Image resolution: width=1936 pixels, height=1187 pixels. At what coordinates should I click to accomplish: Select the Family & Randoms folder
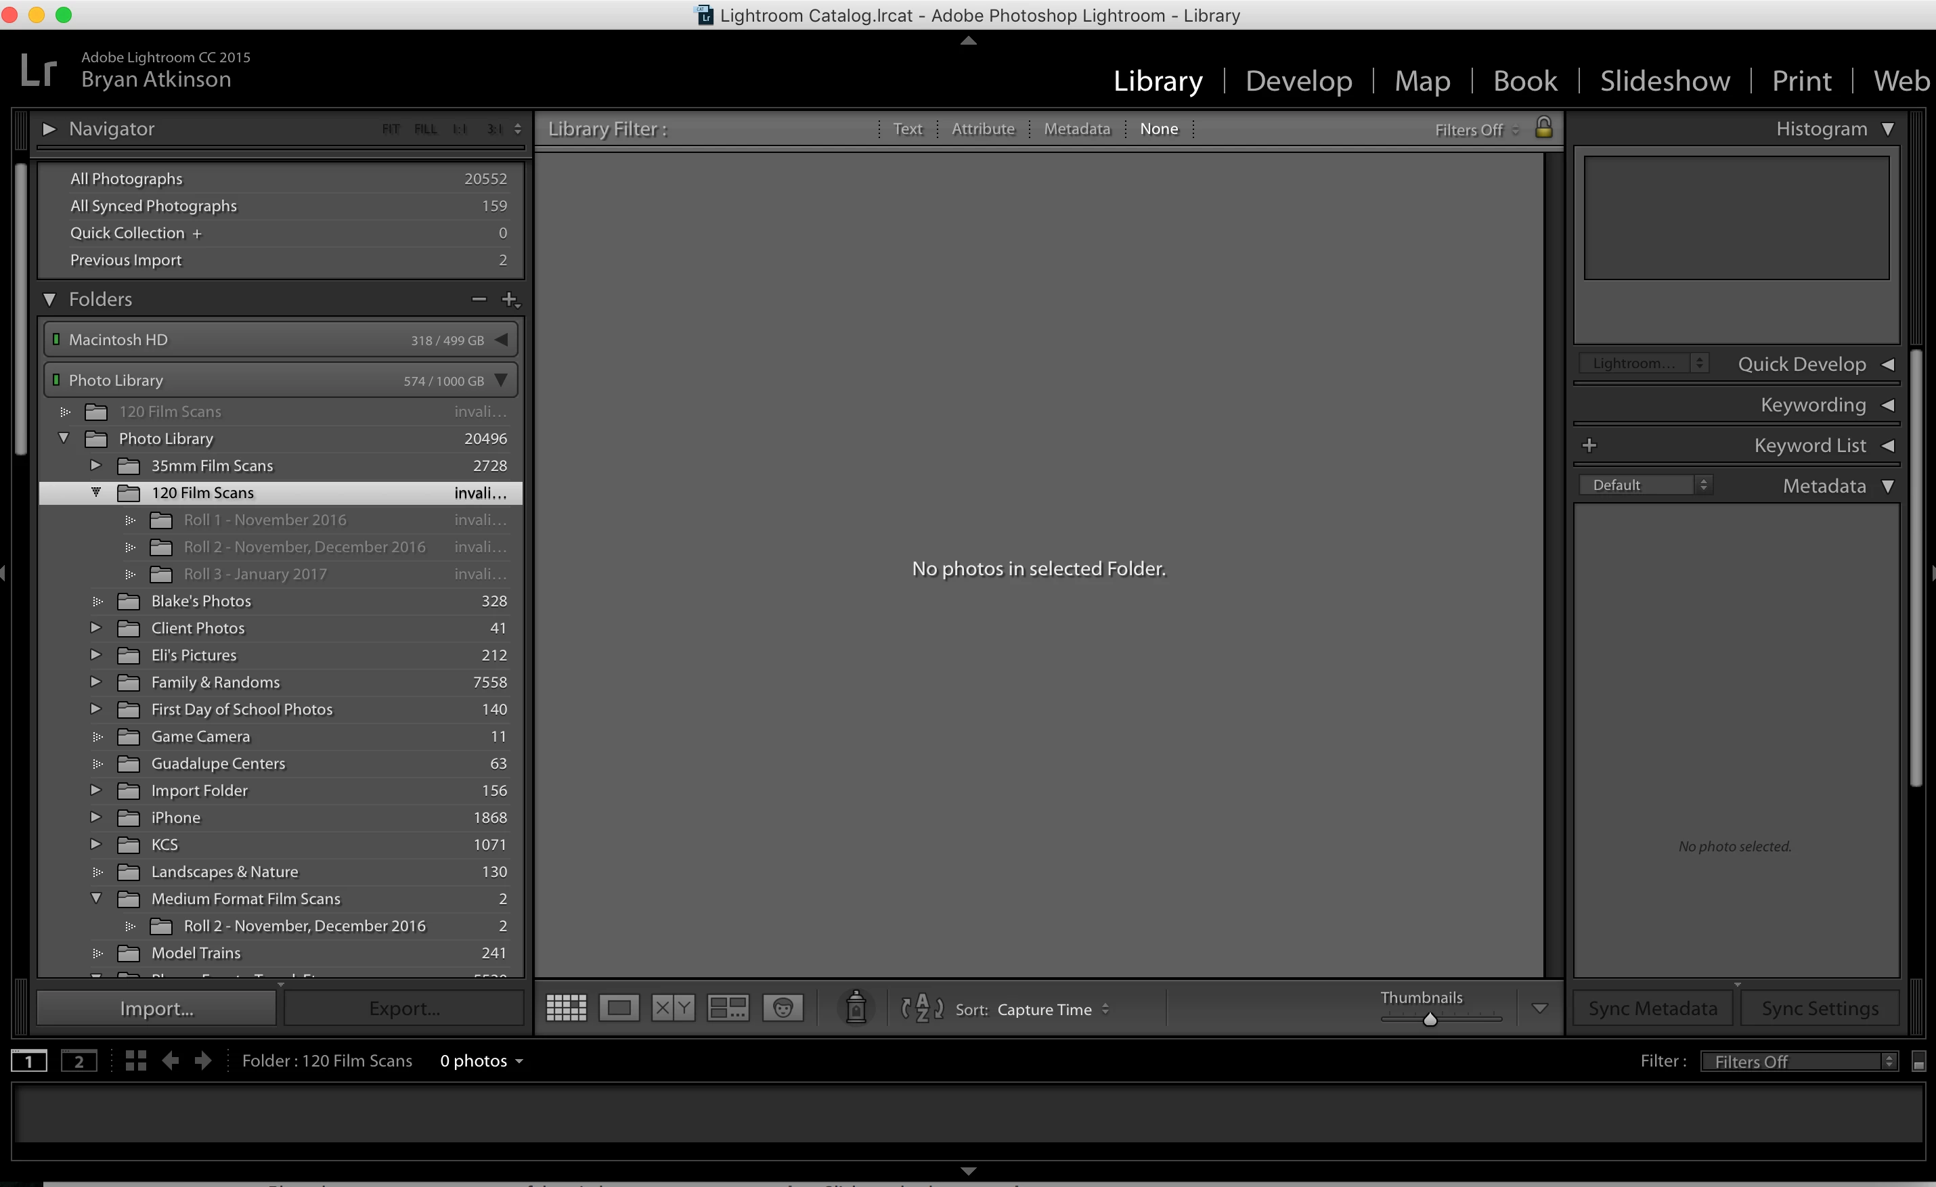pos(215,682)
